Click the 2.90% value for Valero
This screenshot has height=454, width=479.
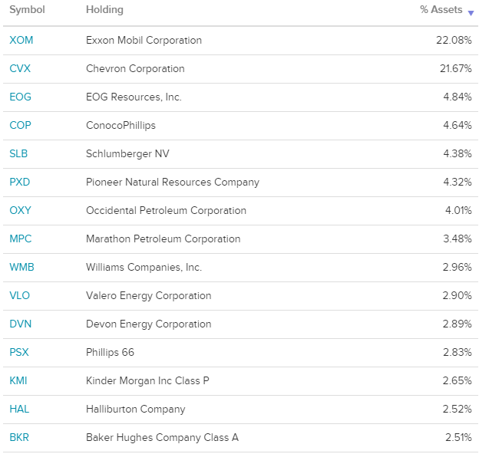point(458,295)
